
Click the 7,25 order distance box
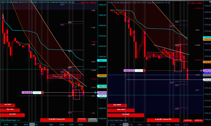pos(139,70)
